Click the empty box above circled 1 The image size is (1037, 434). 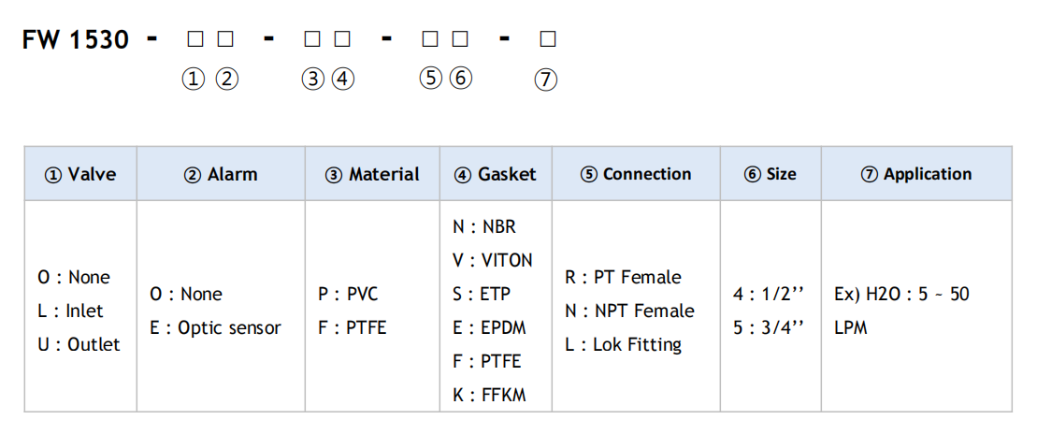[194, 39]
